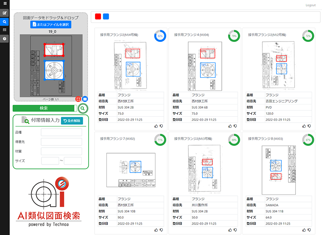This screenshot has height=235, width=322.
Task: Click the material value PVD
Action: coord(268,107)
